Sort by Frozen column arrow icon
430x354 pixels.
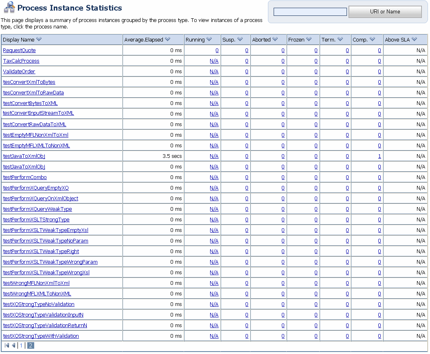(309, 39)
